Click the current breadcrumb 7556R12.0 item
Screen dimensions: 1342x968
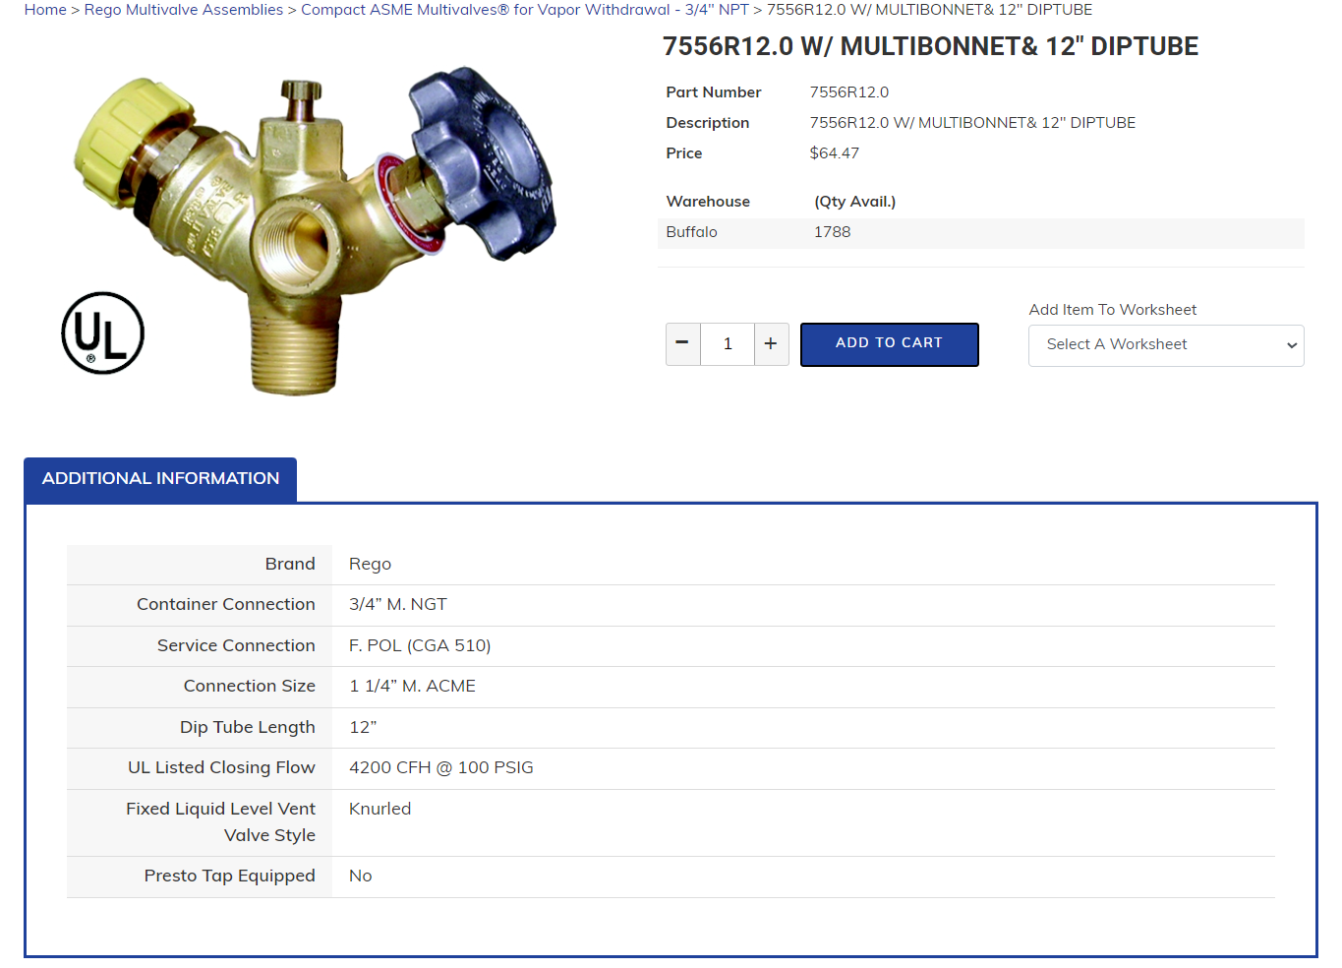[929, 10]
